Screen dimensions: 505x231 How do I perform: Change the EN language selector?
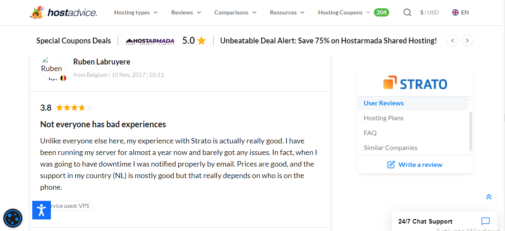tap(460, 12)
